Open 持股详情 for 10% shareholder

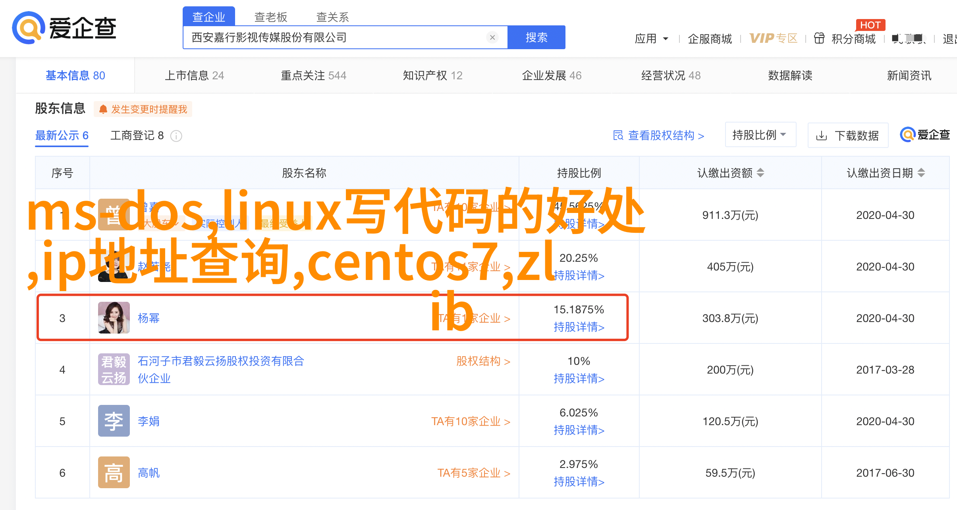point(579,379)
